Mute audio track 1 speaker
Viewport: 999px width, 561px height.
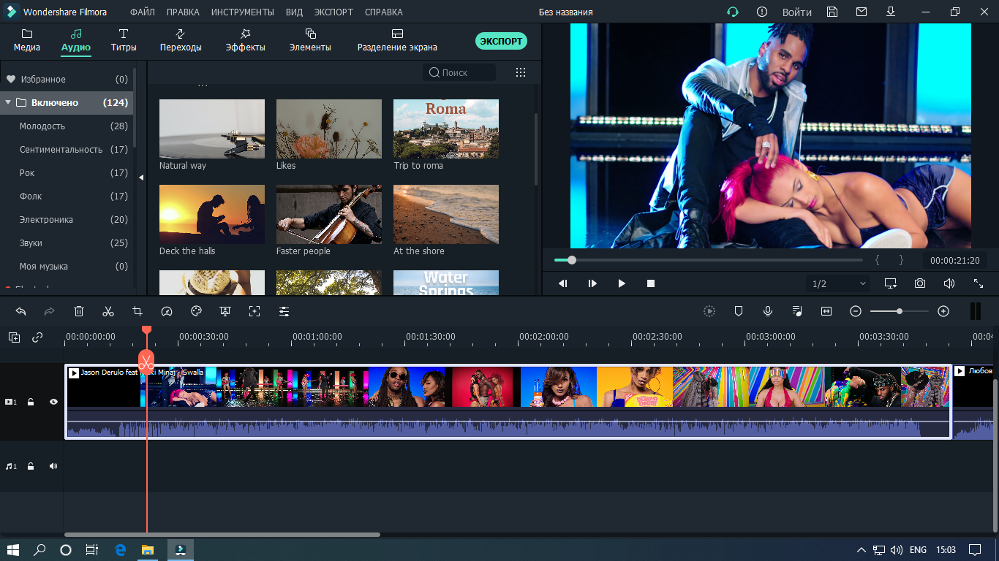(53, 466)
